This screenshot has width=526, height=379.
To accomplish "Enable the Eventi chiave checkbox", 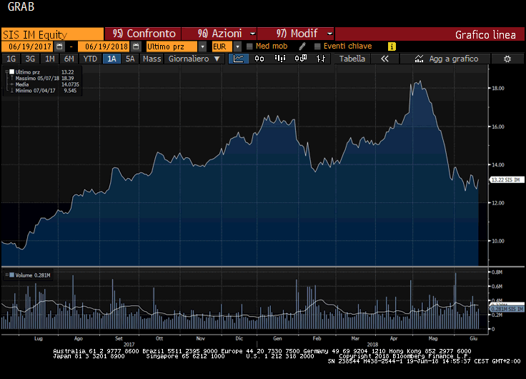I will click(317, 46).
